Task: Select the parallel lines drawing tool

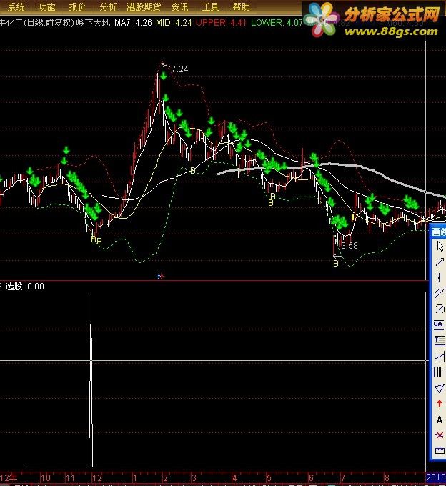Action: coord(439,293)
